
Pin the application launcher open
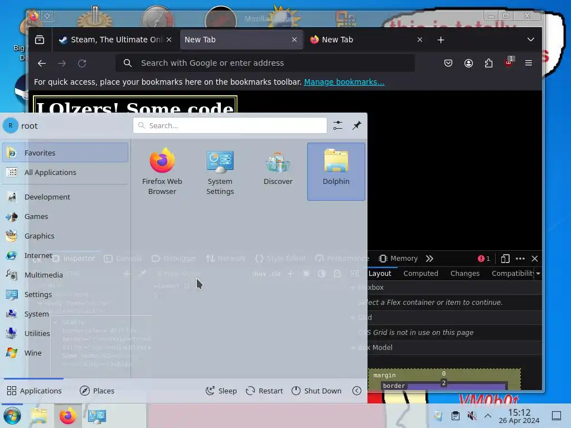point(356,125)
